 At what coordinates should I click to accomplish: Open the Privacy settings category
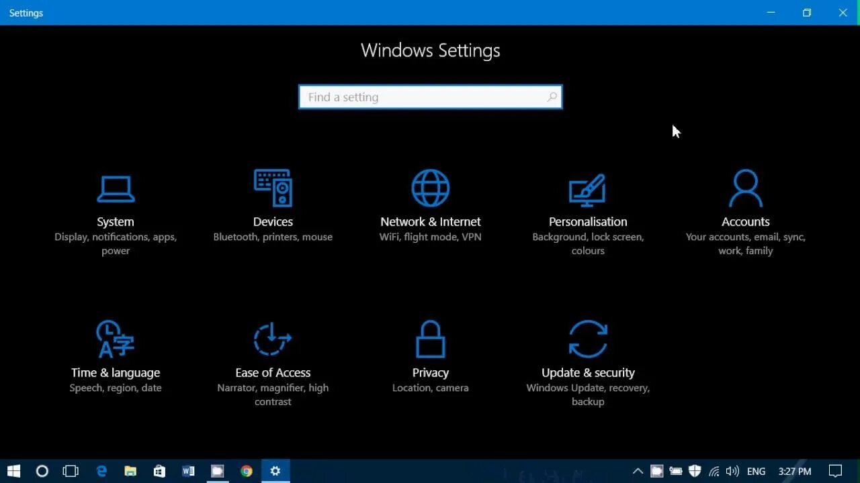[430, 357]
